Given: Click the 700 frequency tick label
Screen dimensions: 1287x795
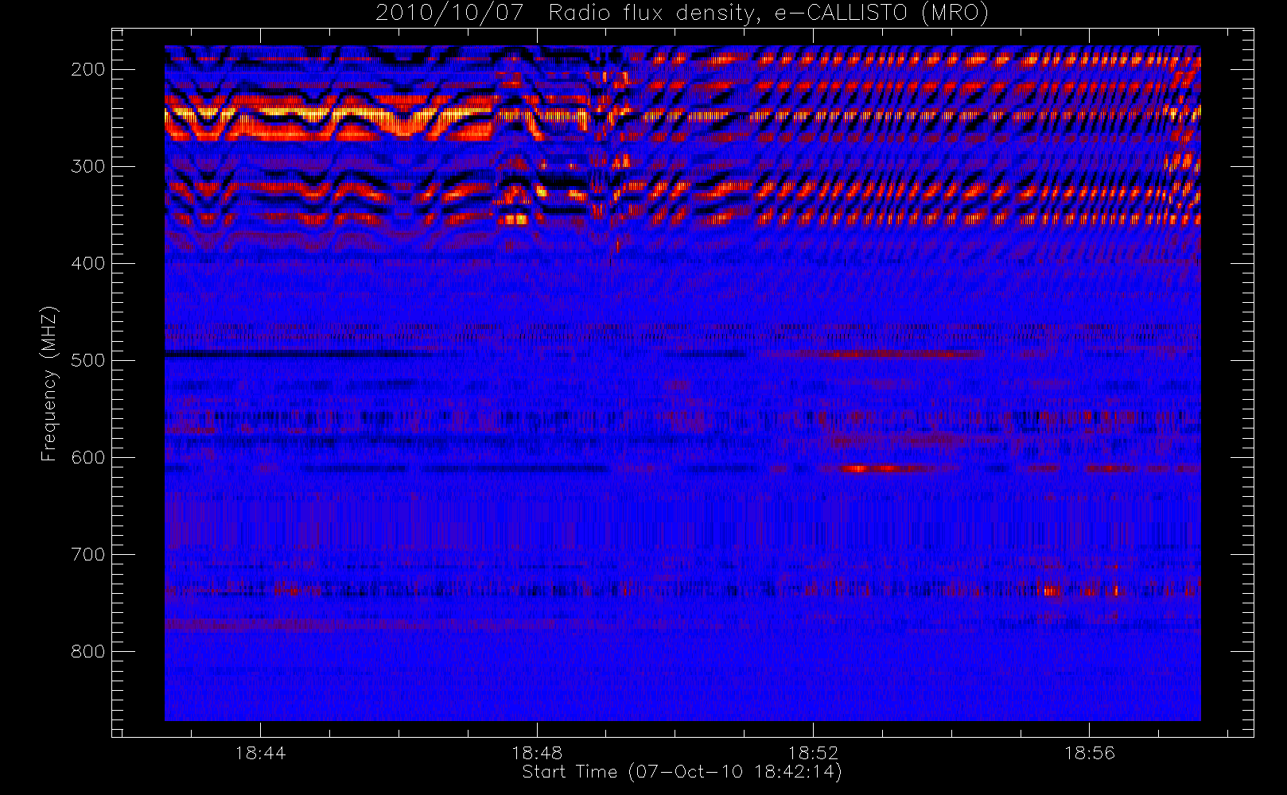Looking at the screenshot, I should pyautogui.click(x=88, y=554).
